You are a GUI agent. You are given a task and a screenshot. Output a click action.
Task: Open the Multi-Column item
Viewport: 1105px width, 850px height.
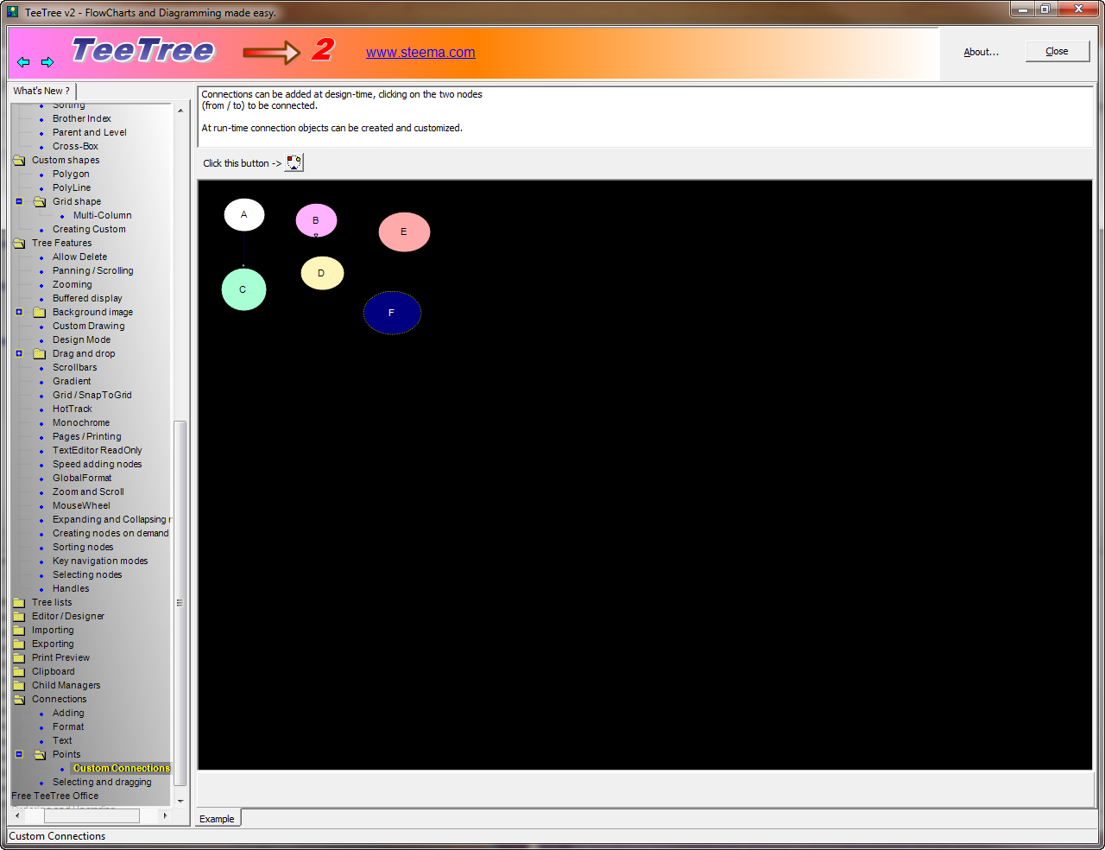103,215
